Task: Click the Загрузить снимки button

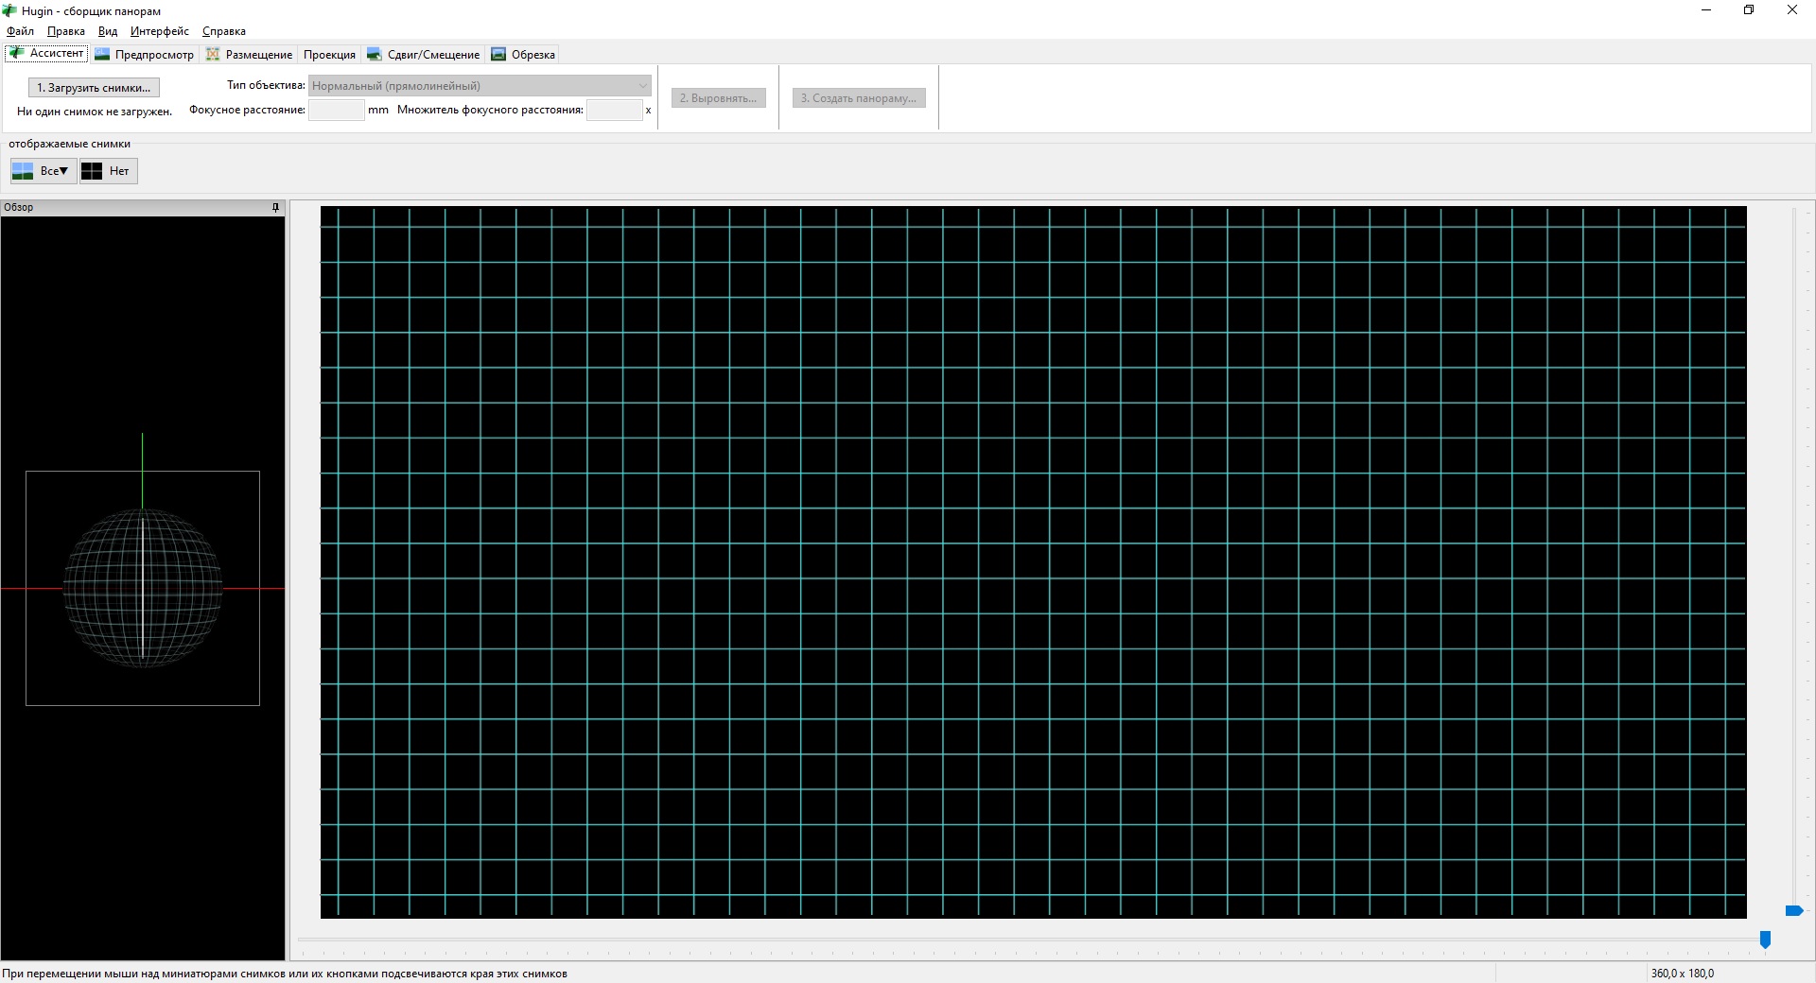Action: (94, 88)
